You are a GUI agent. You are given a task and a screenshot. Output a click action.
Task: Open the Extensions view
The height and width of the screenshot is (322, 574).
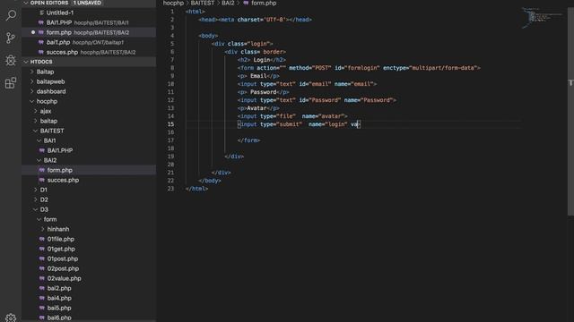(x=11, y=83)
